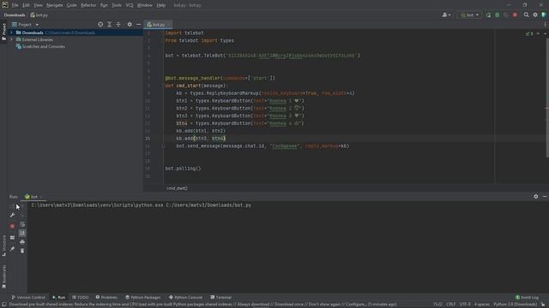Go to next highlighted problem arrow

(545, 34)
